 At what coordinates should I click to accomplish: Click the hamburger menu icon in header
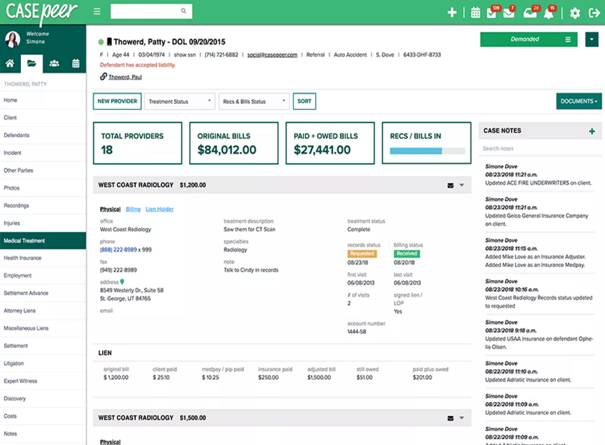[x=97, y=12]
